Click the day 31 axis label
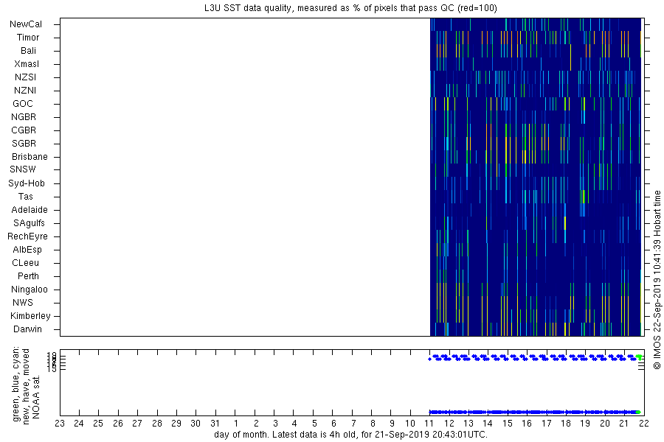 coord(215,424)
